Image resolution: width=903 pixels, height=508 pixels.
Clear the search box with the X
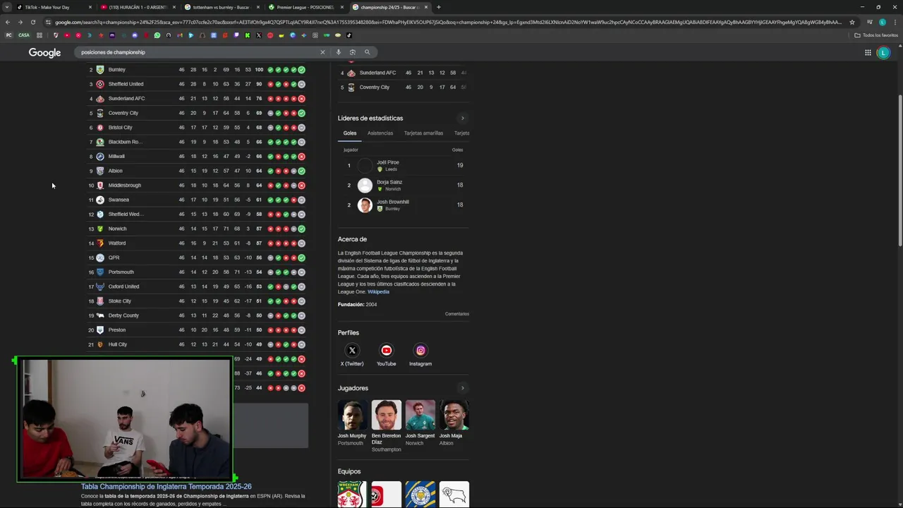(323, 52)
